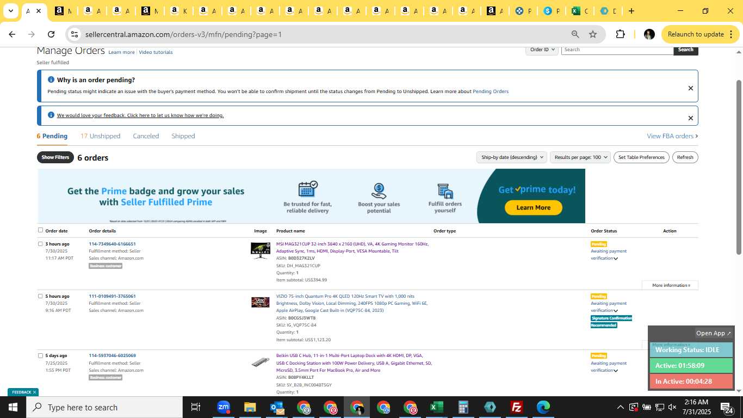Check the box for order 114-7349640-6166651
The image size is (743, 418).
[40, 244]
